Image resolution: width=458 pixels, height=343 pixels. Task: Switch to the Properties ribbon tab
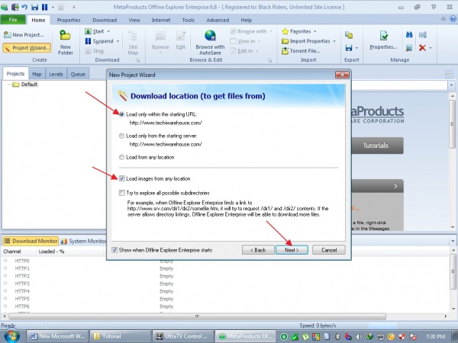click(x=69, y=20)
